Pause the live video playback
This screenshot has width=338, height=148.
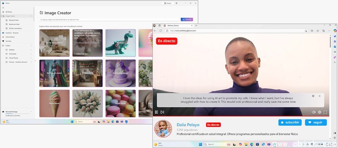156,112
